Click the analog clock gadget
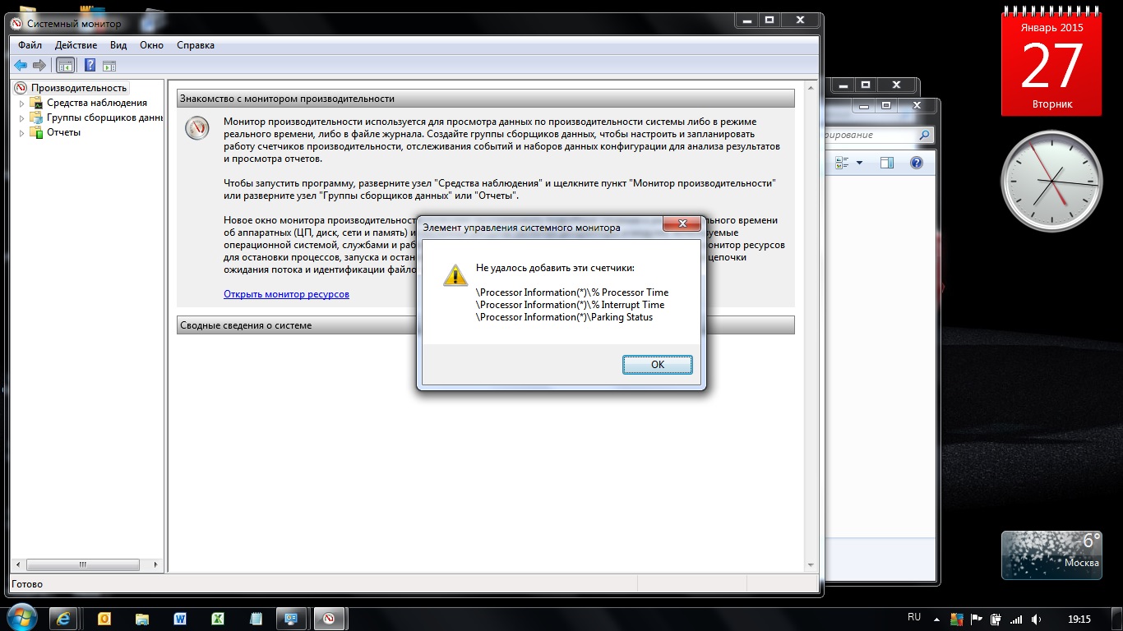Viewport: 1123px width, 631px height. coord(1051,181)
